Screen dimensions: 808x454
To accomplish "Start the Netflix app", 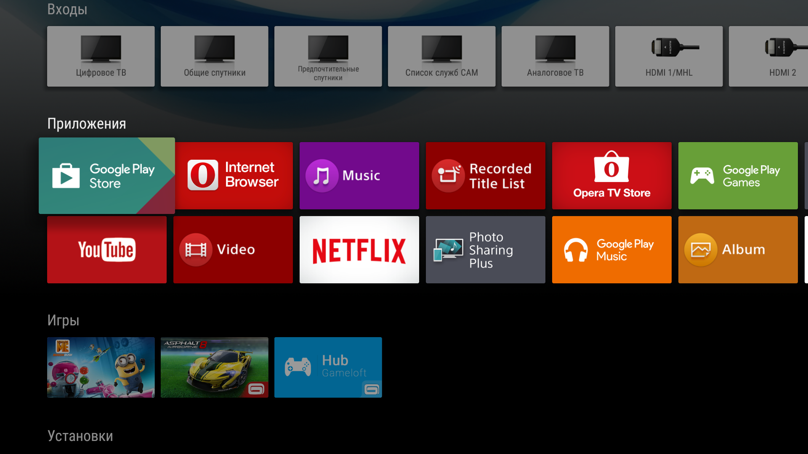I will coord(359,250).
